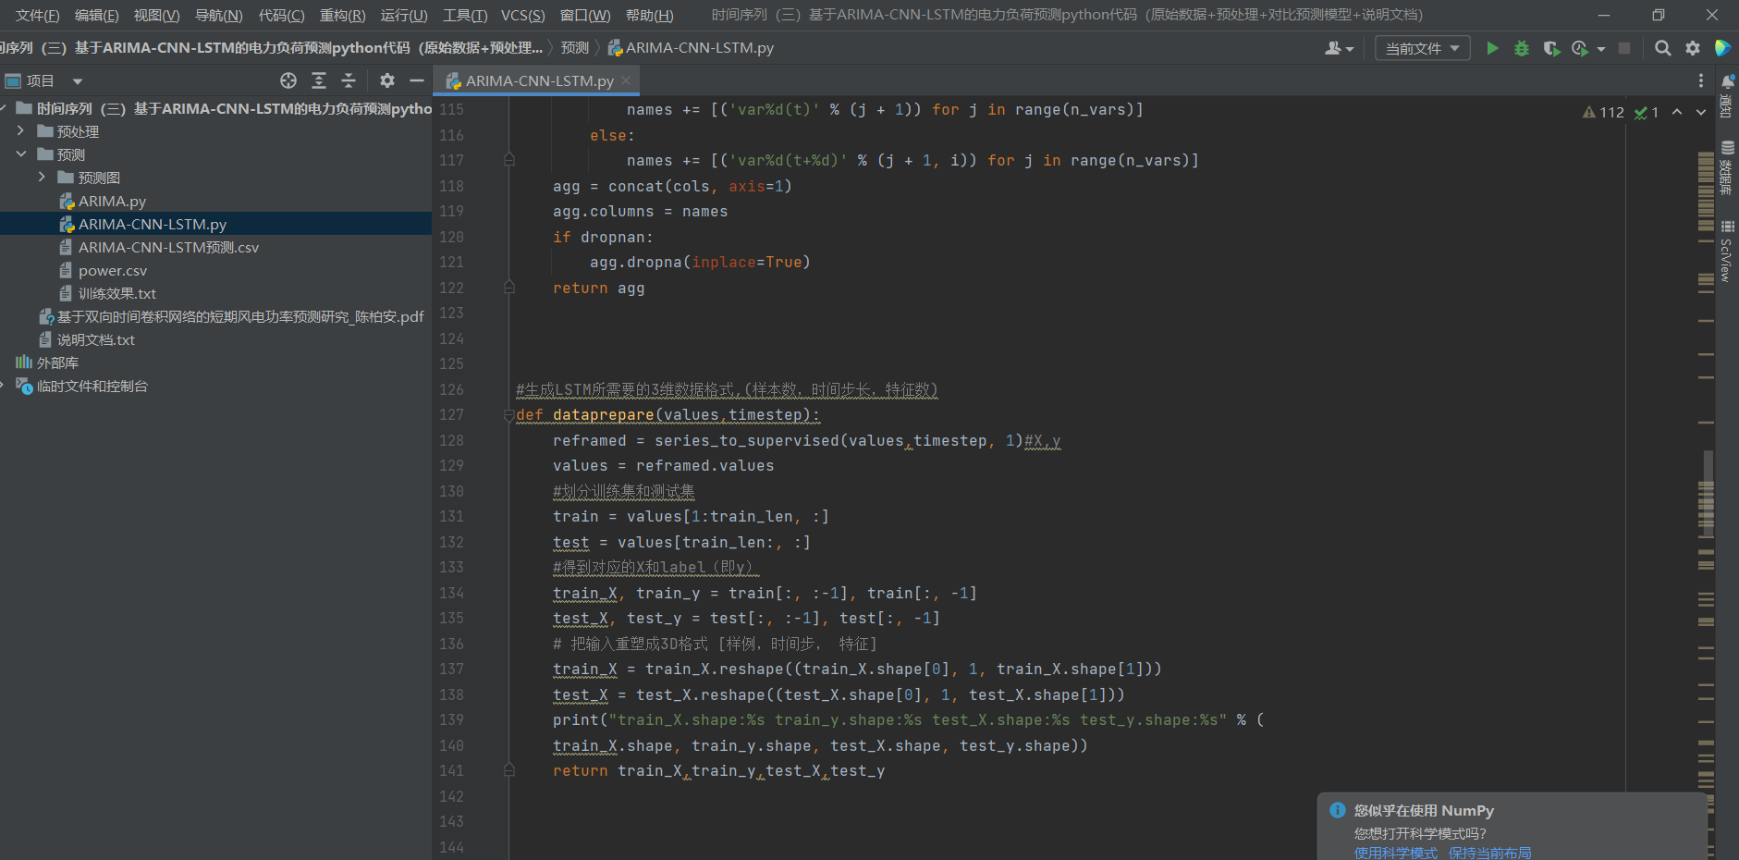The image size is (1739, 860).
Task: Click the 使用科学模式 link
Action: pyautogui.click(x=1395, y=853)
